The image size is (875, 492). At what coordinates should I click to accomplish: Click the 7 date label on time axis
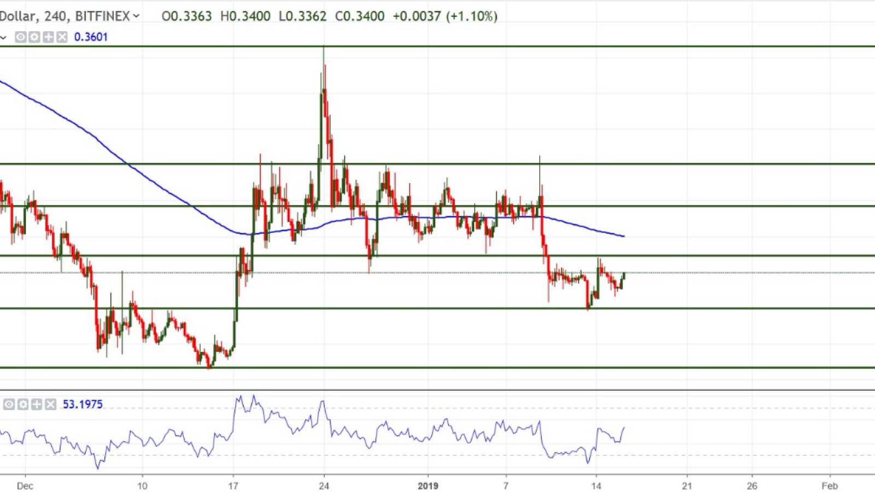tap(506, 486)
